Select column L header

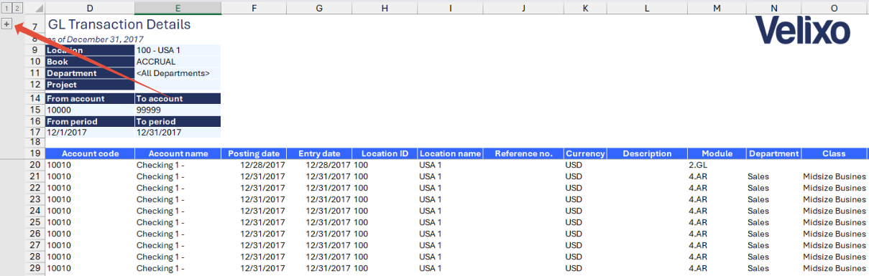[x=647, y=7]
